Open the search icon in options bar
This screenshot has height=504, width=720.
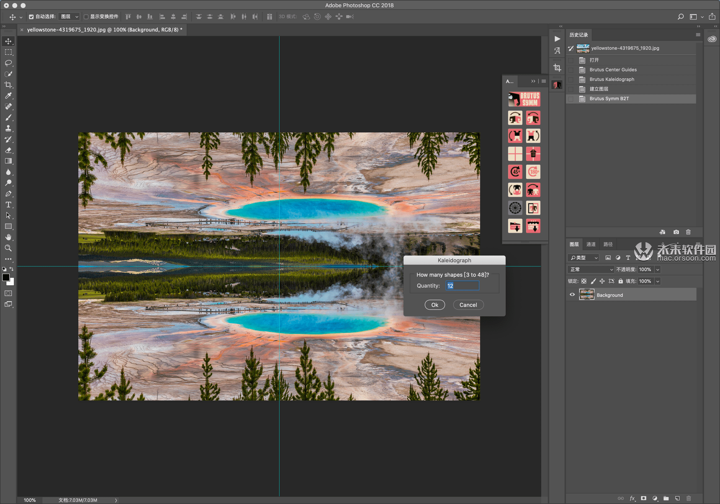pos(681,17)
